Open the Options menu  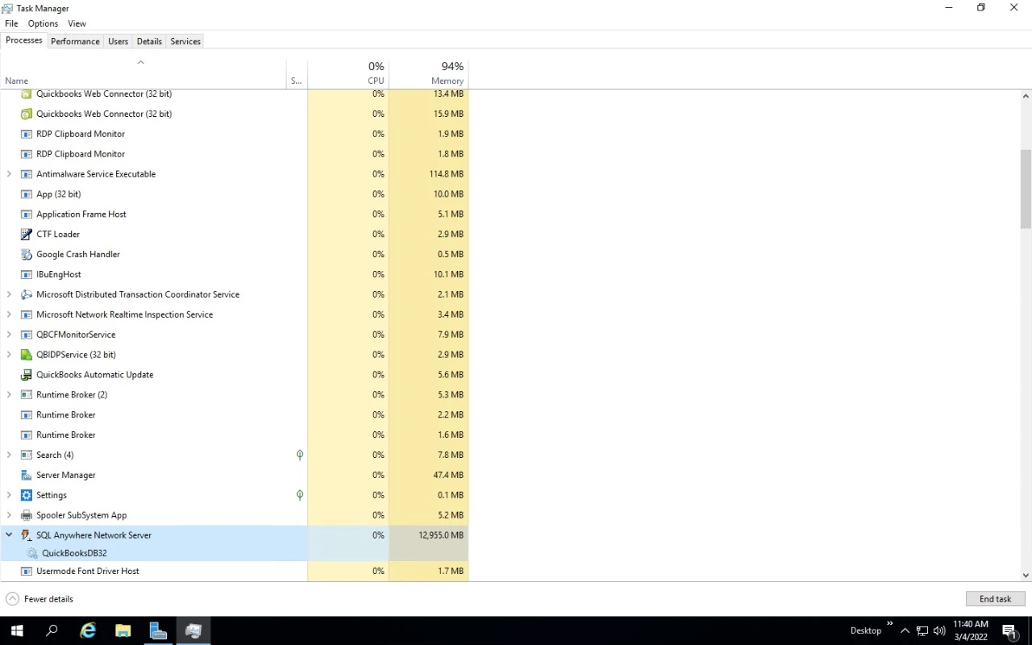tap(43, 24)
